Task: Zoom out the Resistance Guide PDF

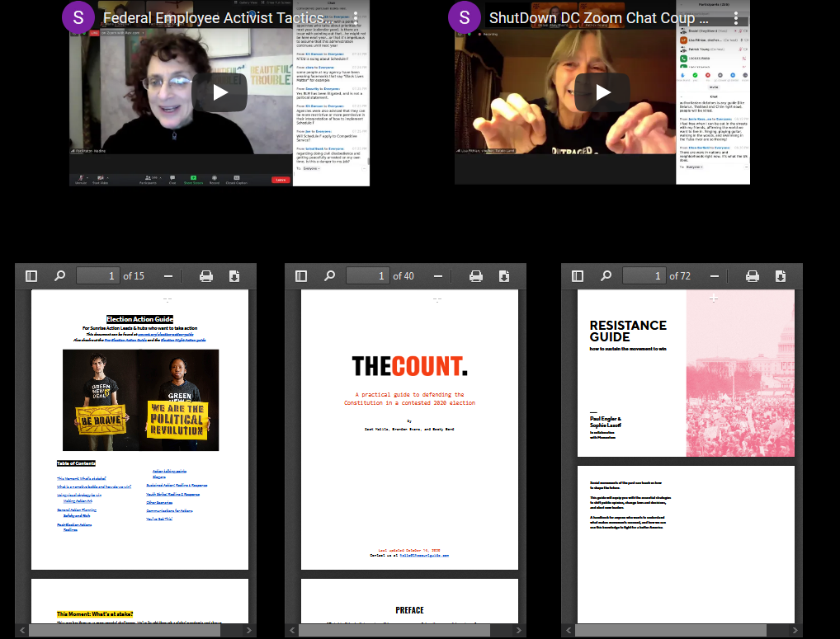Action: (715, 276)
